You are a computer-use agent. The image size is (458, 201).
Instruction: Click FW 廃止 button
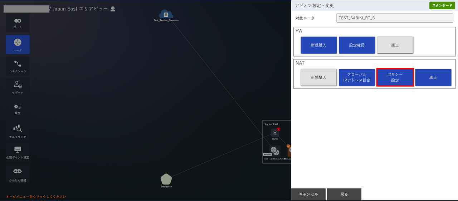(395, 46)
